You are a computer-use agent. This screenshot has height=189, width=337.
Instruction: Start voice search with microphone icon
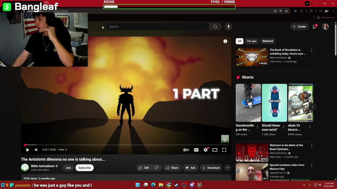click(229, 27)
